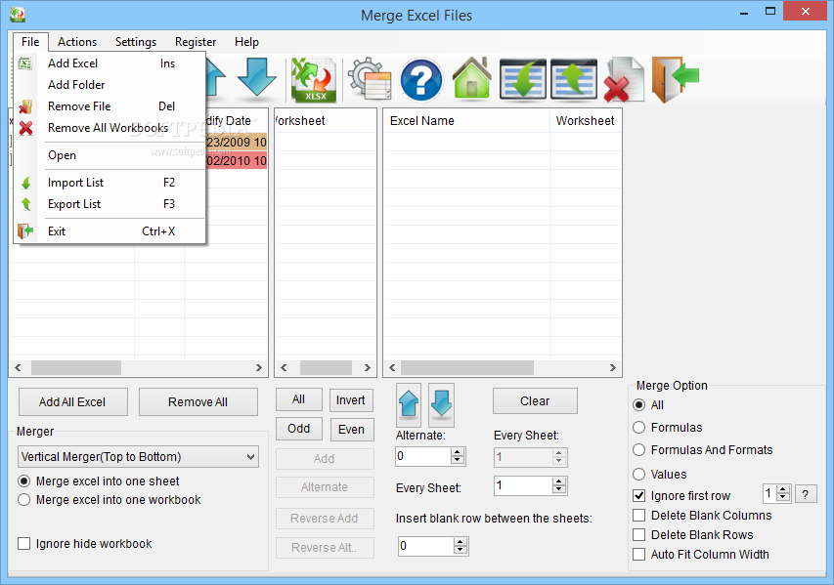This screenshot has width=834, height=585.
Task: Choose Import List menu entry
Action: tap(110, 183)
